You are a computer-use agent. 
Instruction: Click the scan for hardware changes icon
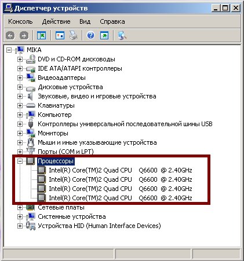[x=122, y=35]
